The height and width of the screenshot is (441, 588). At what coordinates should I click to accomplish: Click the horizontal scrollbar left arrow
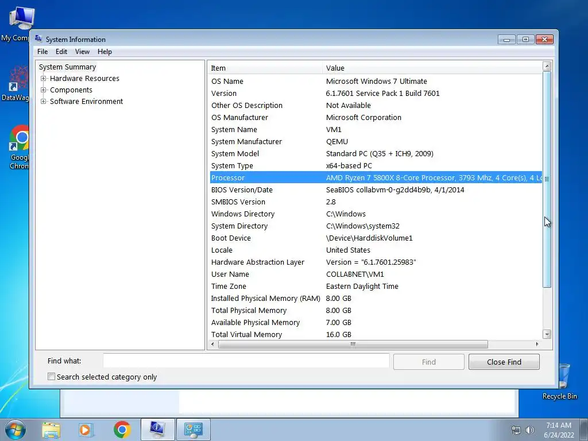(x=213, y=344)
